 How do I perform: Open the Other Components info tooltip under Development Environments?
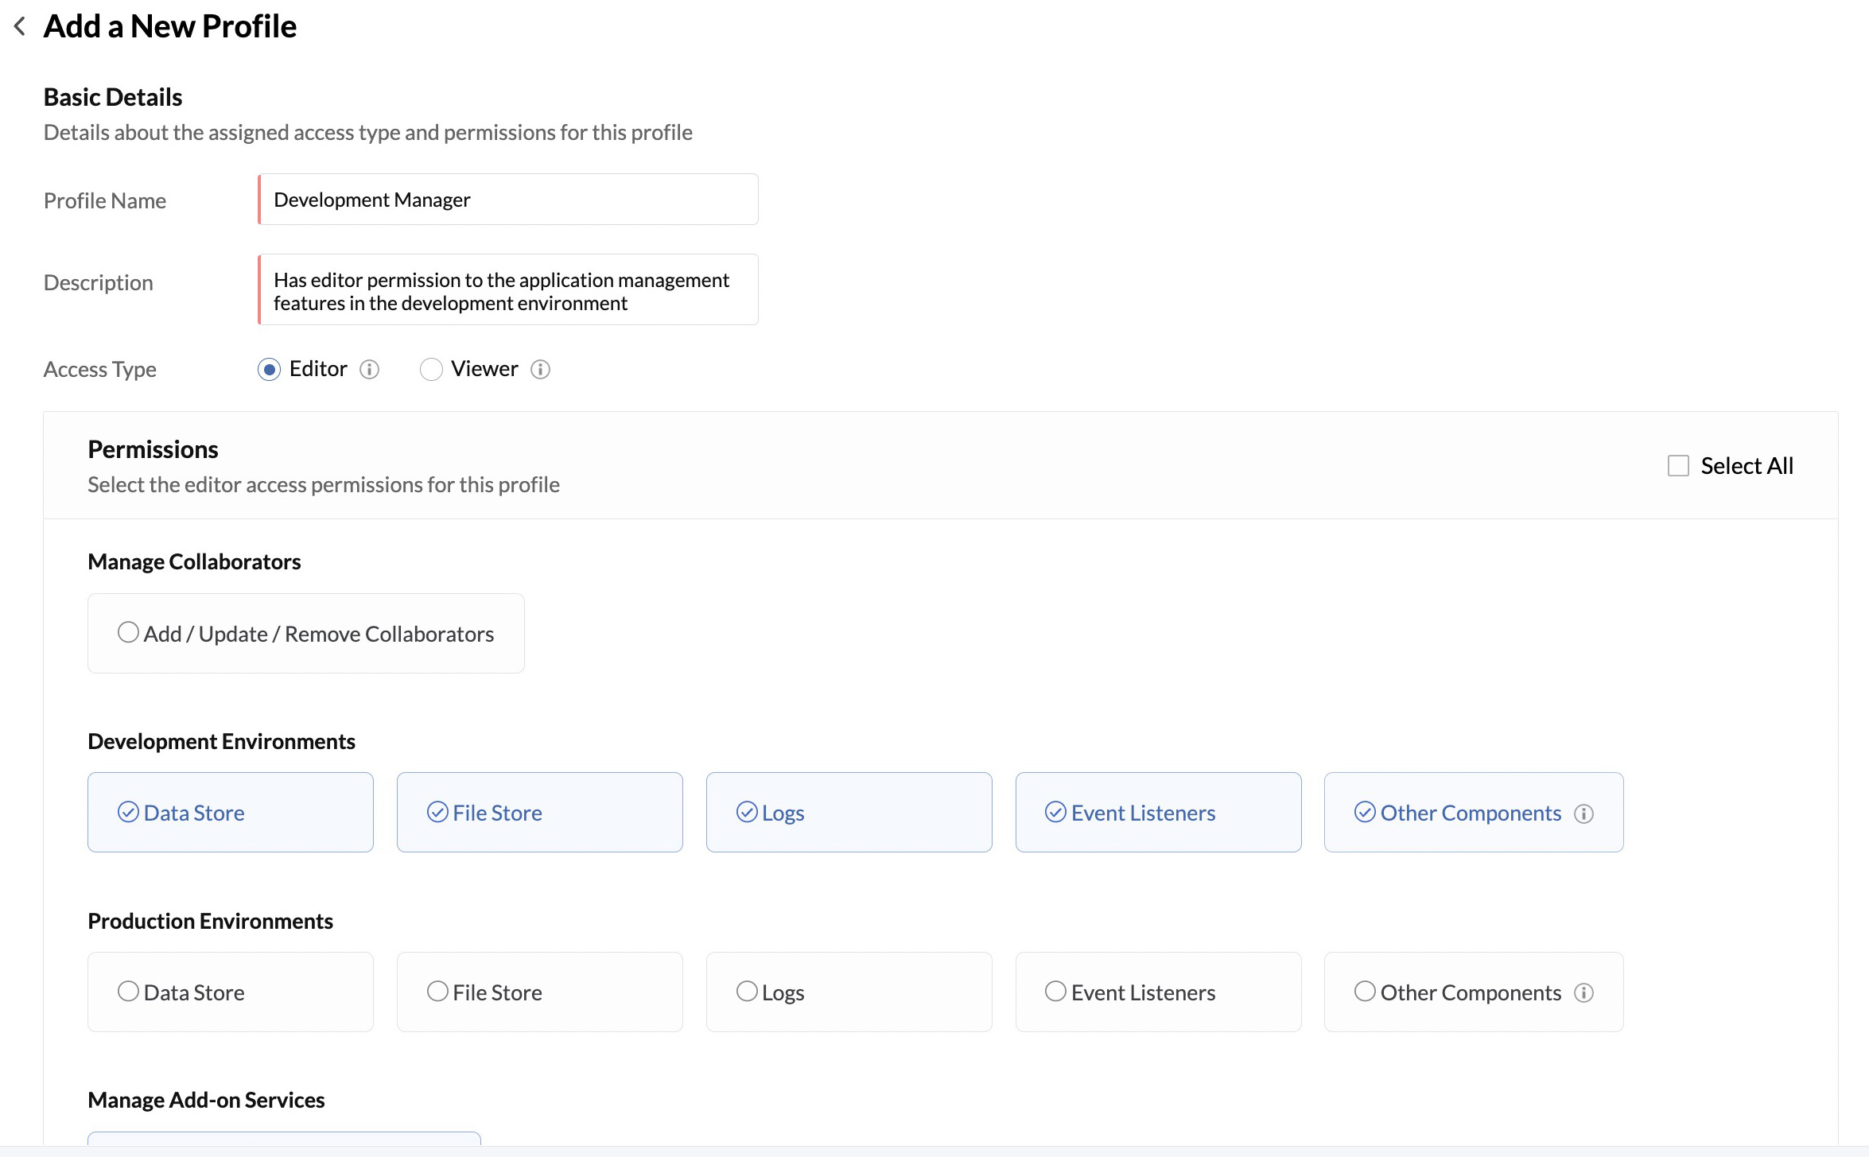(x=1584, y=813)
